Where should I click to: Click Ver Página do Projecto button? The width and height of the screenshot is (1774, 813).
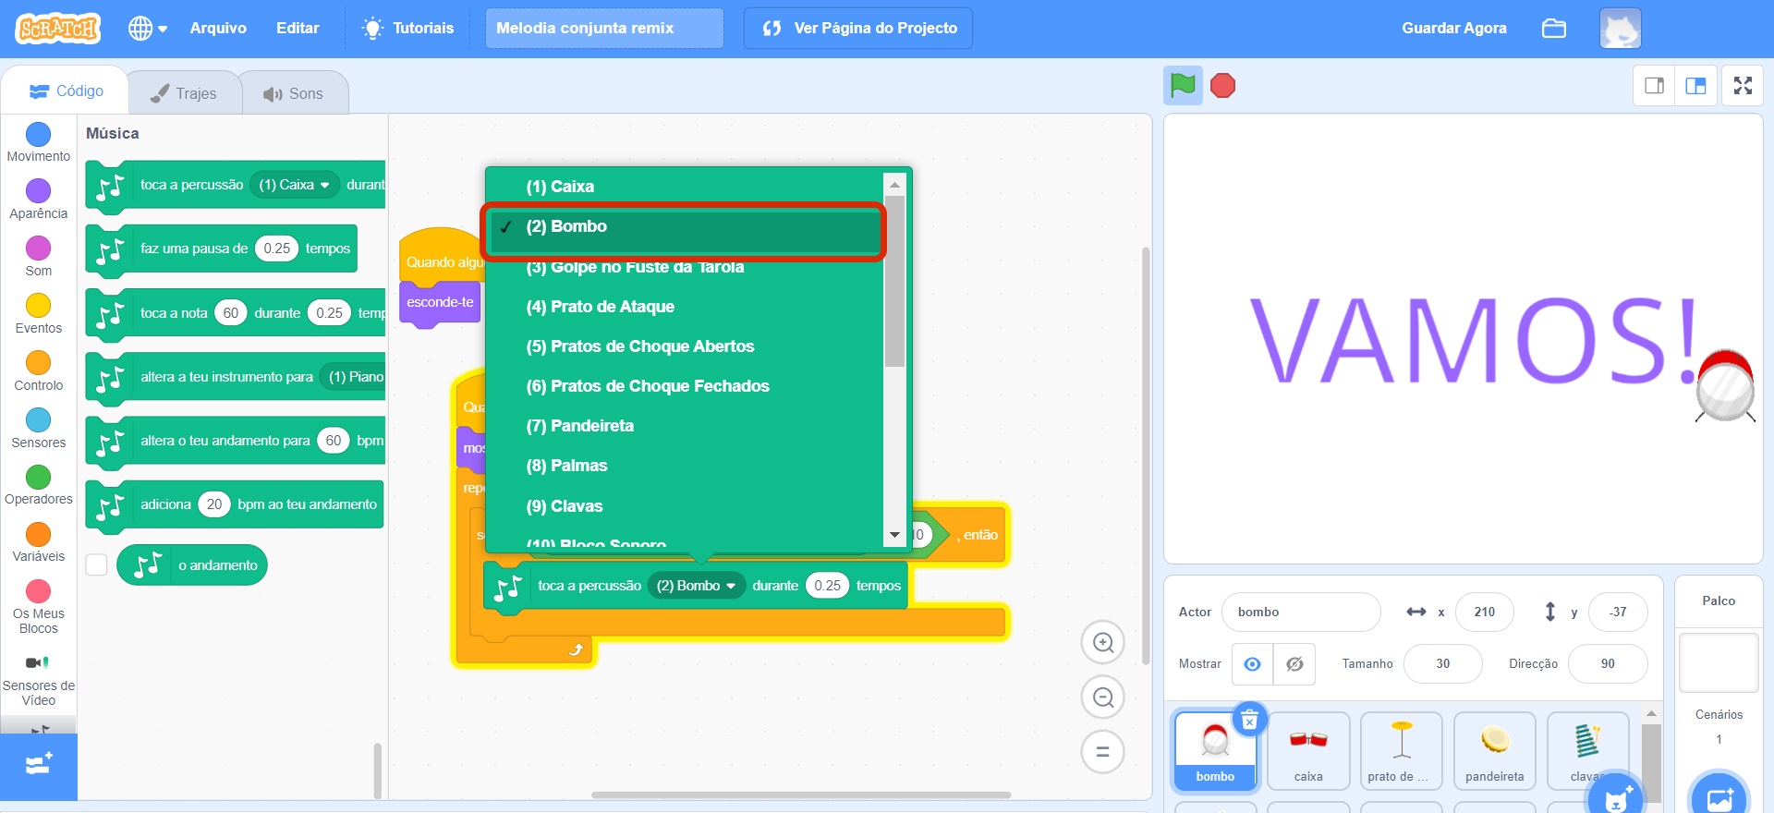coord(858,29)
